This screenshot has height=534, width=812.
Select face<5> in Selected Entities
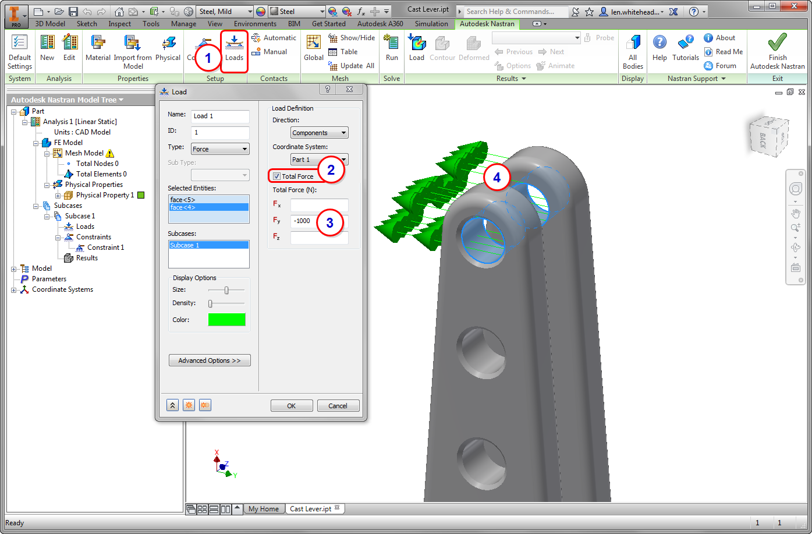tap(208, 200)
